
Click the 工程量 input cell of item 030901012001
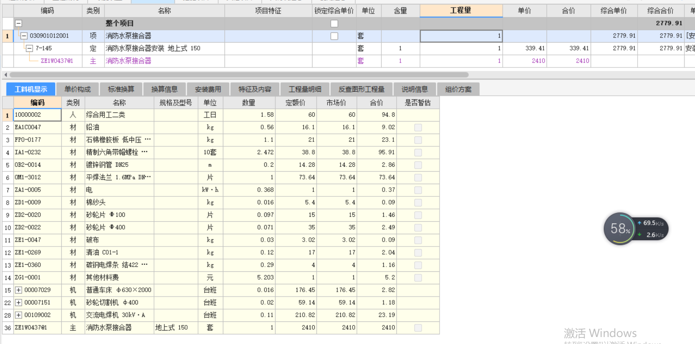point(461,36)
